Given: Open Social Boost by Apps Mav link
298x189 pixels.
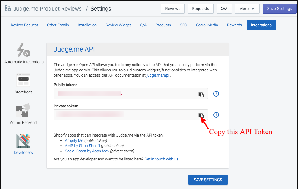Looking at the screenshot, I should (87, 151).
